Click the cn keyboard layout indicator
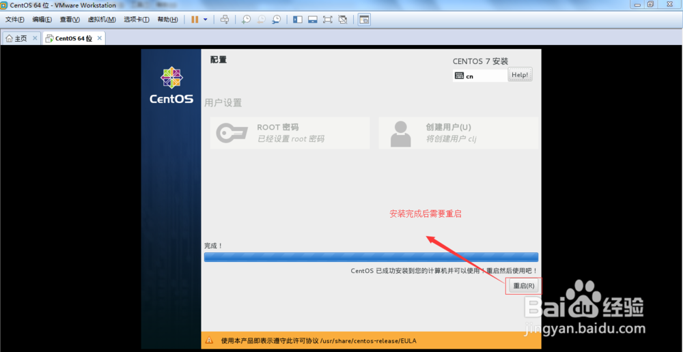683x352 pixels. point(480,76)
